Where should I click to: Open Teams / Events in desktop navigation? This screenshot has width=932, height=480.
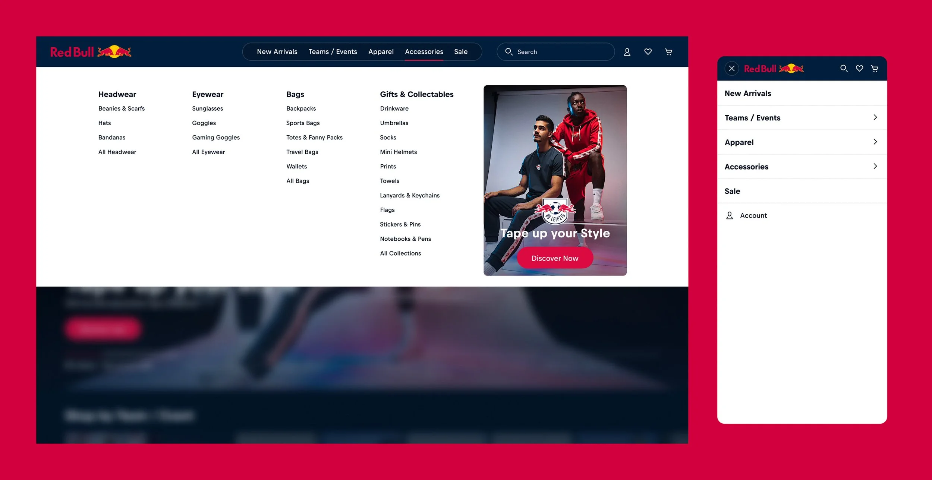333,52
